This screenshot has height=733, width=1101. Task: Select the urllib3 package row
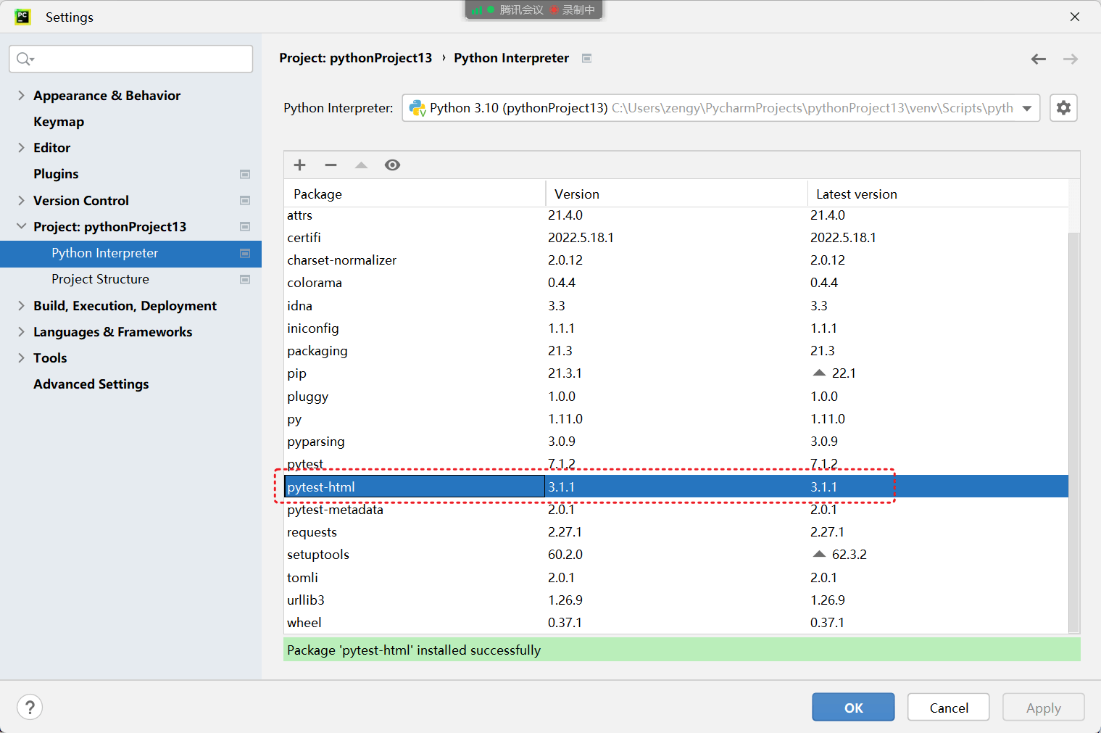click(x=676, y=600)
